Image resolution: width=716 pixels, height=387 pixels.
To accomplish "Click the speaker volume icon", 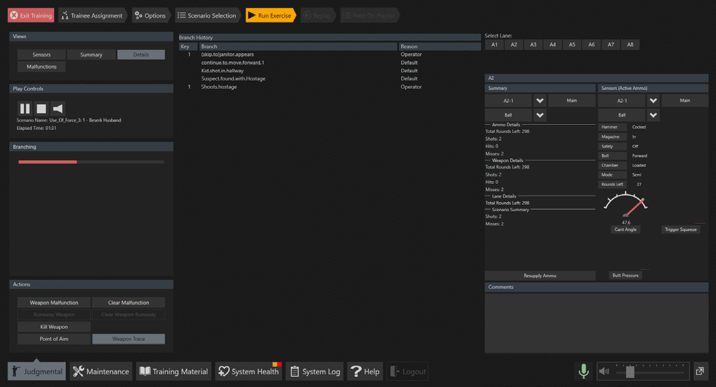I will point(604,371).
